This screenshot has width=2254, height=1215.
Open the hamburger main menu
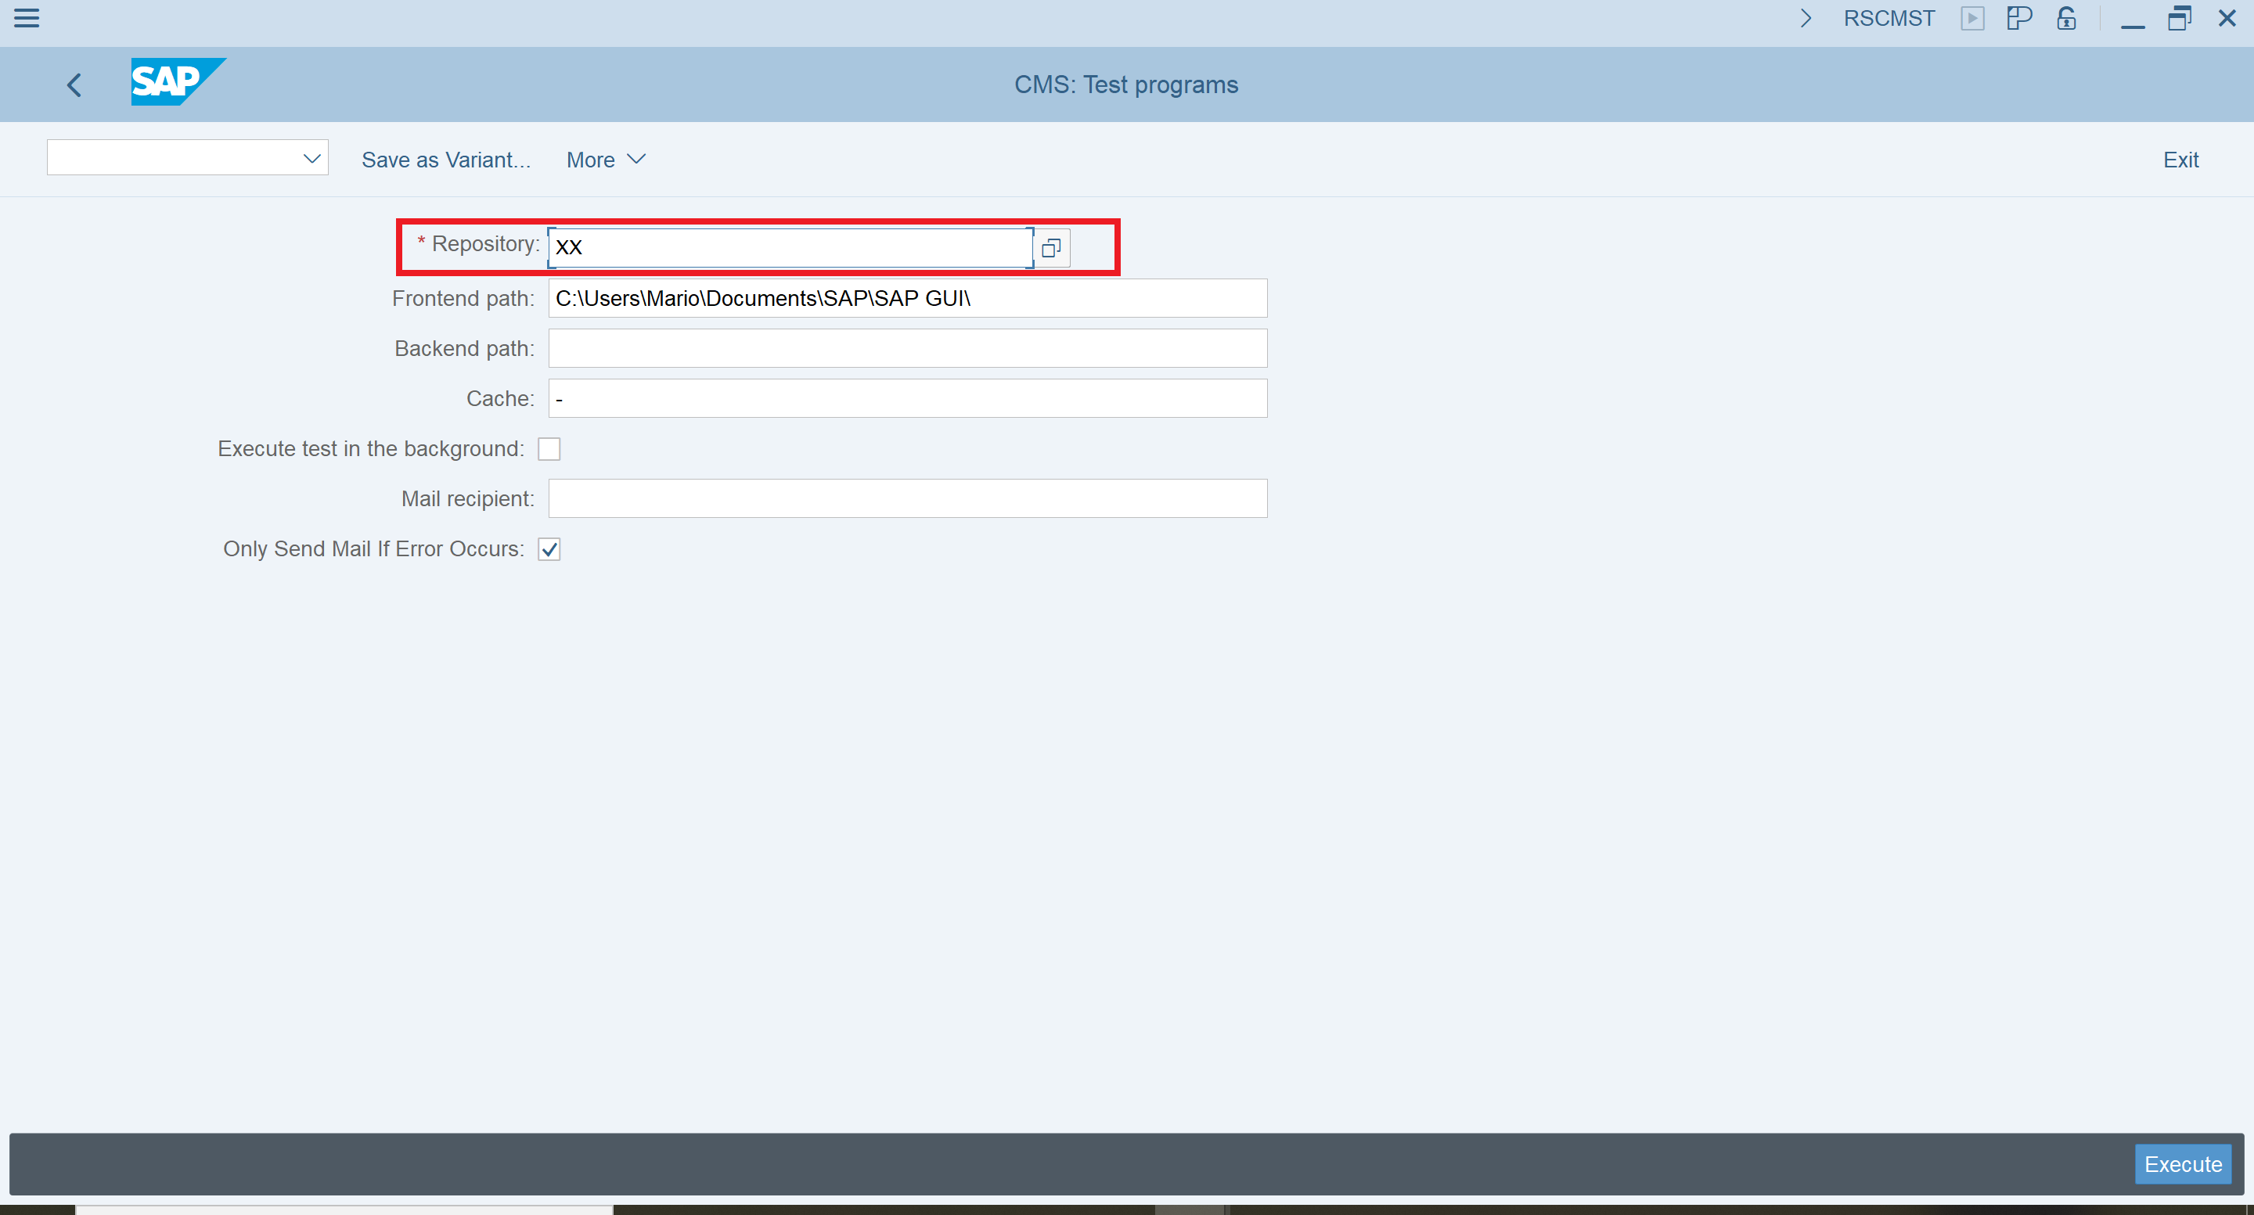[27, 17]
